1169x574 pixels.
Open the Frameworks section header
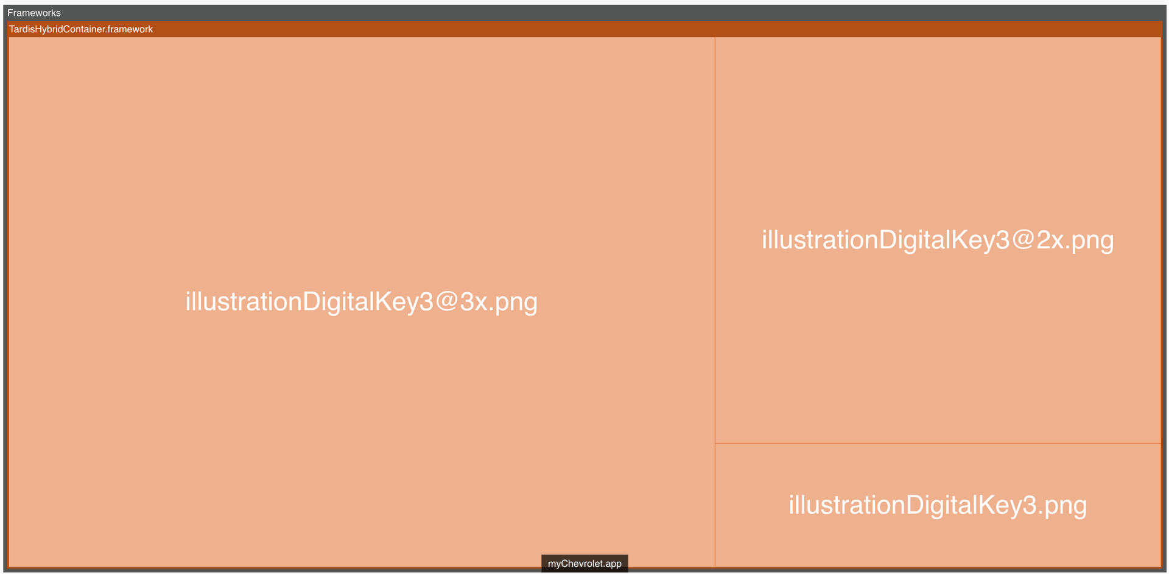tap(34, 12)
